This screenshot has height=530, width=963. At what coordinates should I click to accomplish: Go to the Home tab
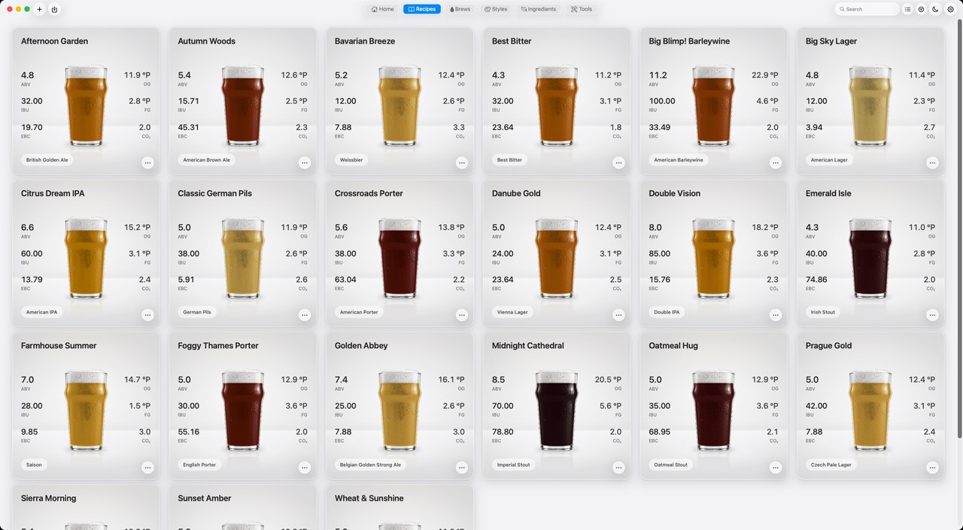383,9
